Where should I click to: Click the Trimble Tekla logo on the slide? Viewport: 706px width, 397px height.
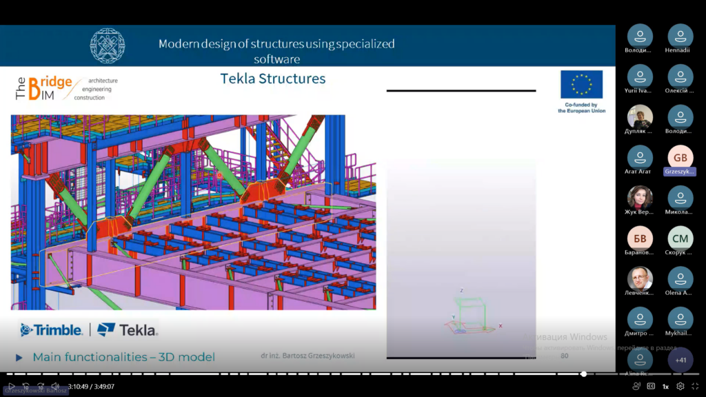[89, 330]
